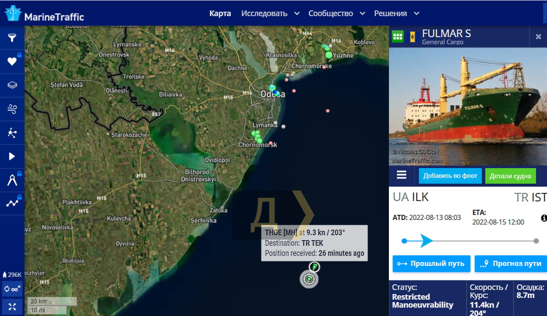The height and width of the screenshot is (316, 547).
Task: Open the FULMAR S ship photo
Action: click(x=468, y=106)
